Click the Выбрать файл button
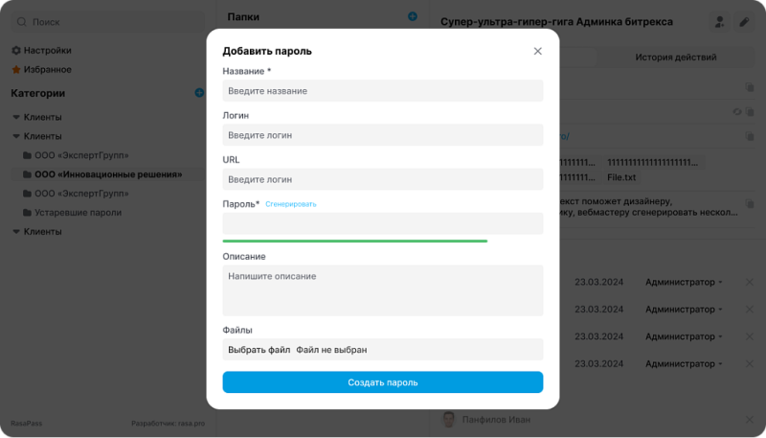766x438 pixels. pyautogui.click(x=259, y=350)
